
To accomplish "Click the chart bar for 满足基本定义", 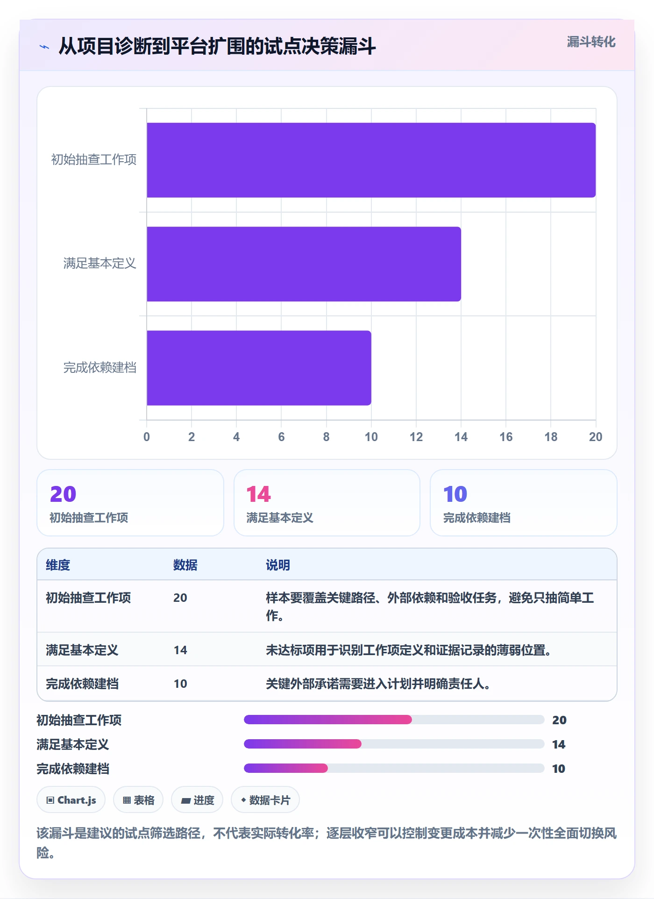I will click(x=304, y=264).
